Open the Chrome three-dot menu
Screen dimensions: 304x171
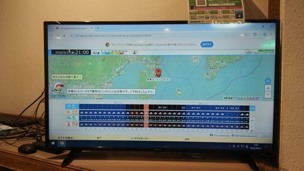[271, 34]
